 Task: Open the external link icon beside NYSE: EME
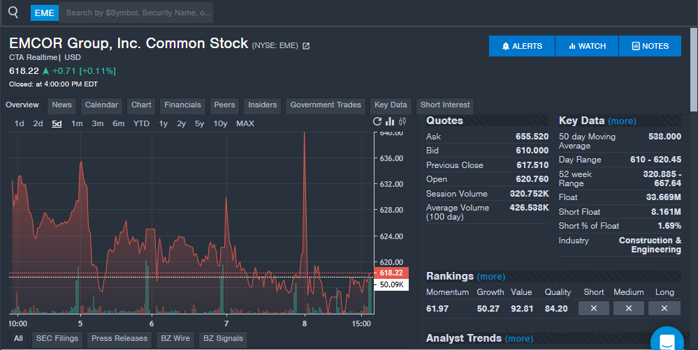click(x=306, y=46)
